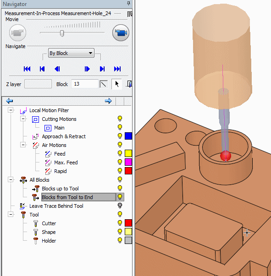Viewport: 271px width, 276px height.
Task: Toggle Rapid motion visibility light bulb
Action: [120, 171]
